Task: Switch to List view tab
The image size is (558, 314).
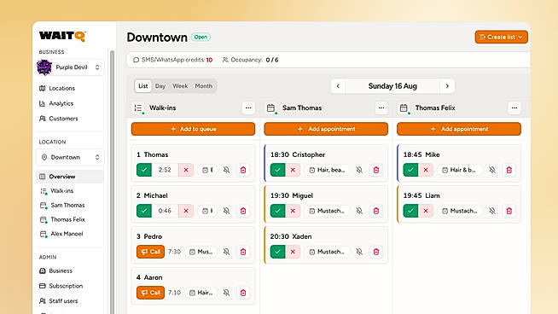Action: [143, 86]
